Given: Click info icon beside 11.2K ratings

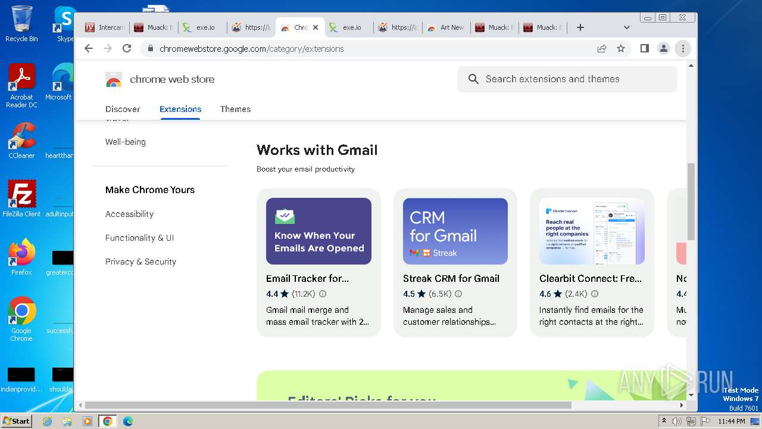Looking at the screenshot, I should tap(323, 294).
